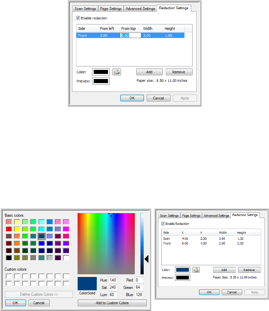Screen dimensions: 269x311
Task: Click Width column header in top dialog
Action: pos(152,28)
